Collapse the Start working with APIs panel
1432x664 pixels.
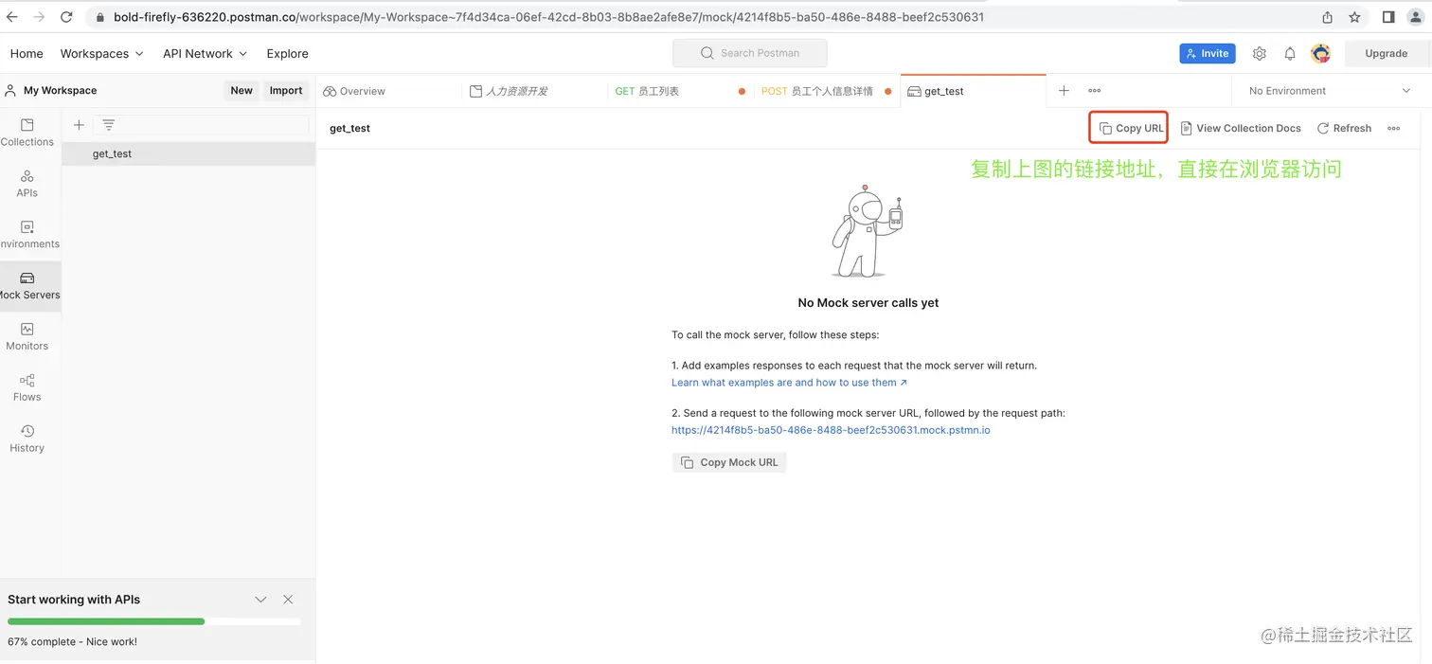pyautogui.click(x=260, y=600)
